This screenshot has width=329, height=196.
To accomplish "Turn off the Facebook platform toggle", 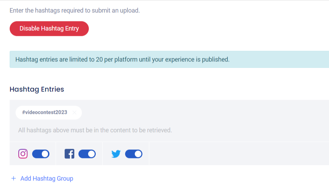I will (x=87, y=154).
